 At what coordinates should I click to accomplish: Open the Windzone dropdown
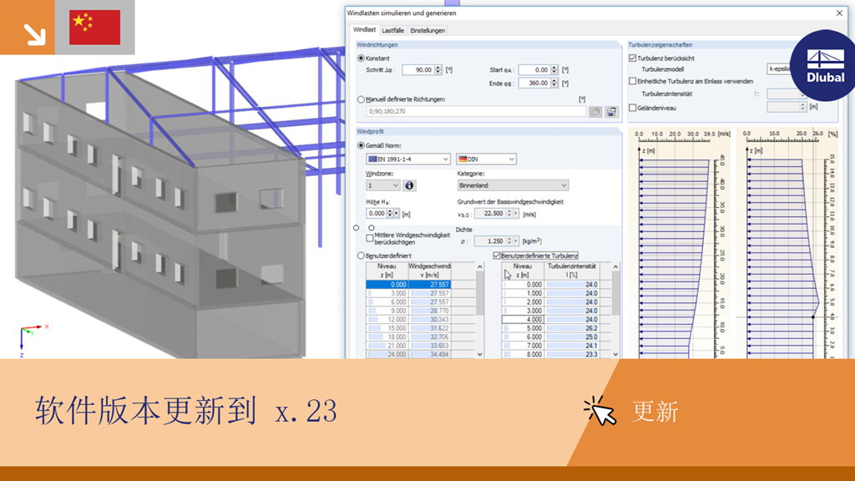(382, 185)
